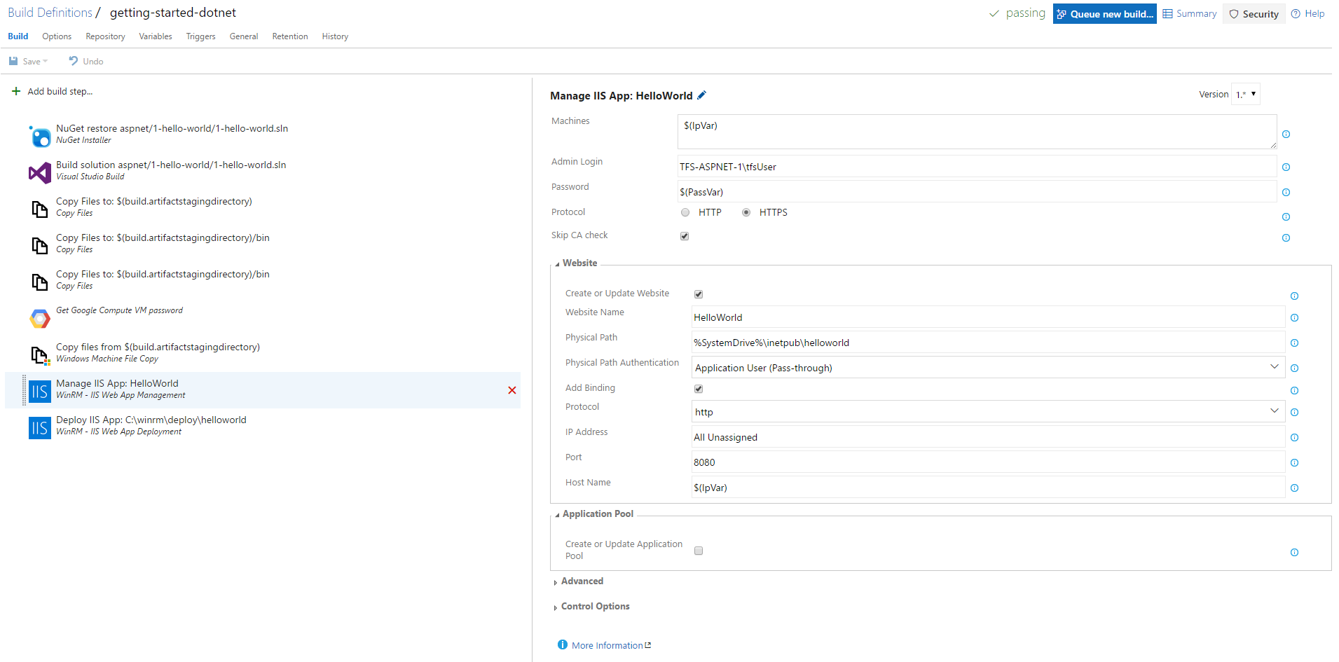The height and width of the screenshot is (662, 1339).
Task: Click the NuGet Installer step icon
Action: coord(39,136)
